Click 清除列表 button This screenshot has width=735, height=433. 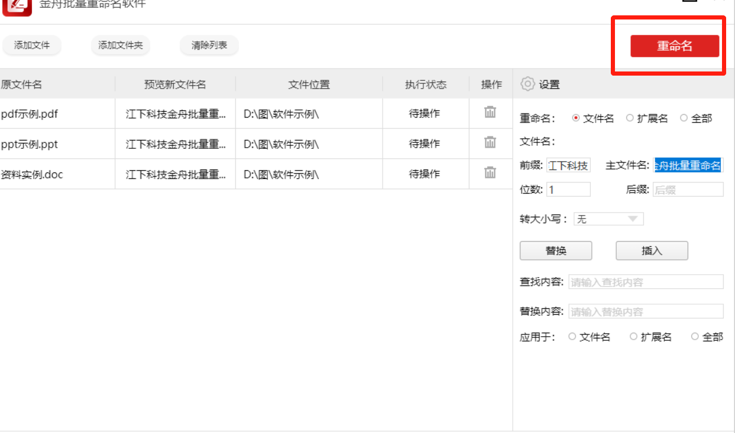tap(209, 45)
